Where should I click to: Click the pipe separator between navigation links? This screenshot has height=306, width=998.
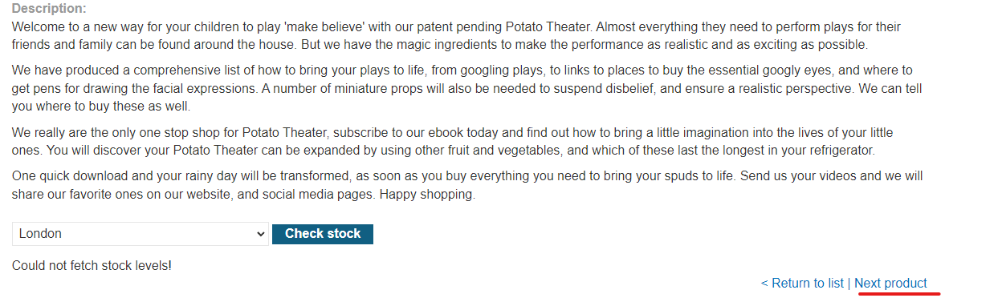849,283
